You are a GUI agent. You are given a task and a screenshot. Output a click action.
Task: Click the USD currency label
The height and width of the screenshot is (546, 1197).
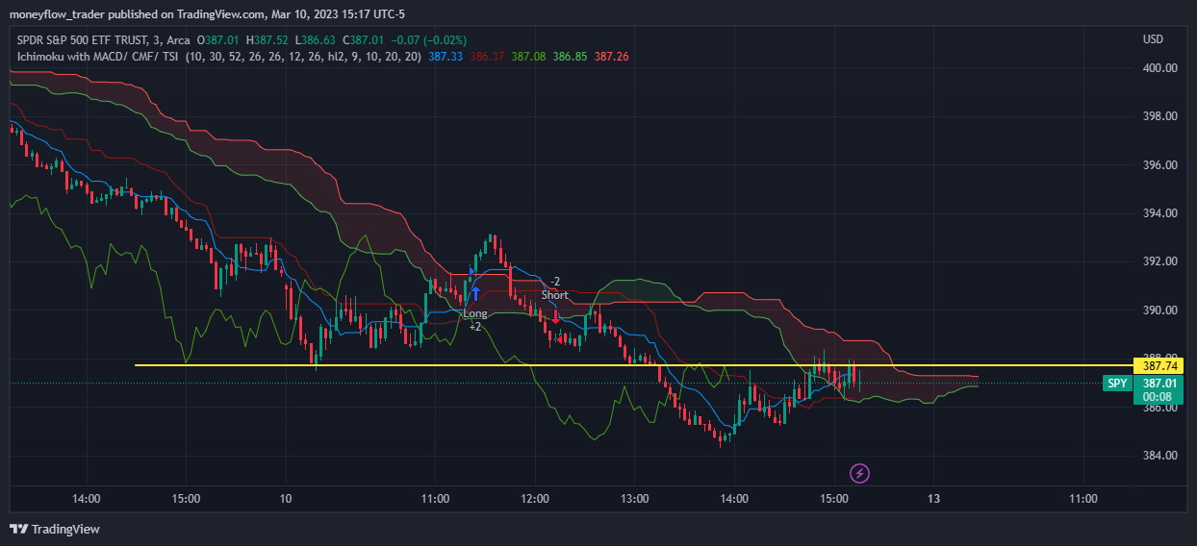pyautogui.click(x=1153, y=39)
